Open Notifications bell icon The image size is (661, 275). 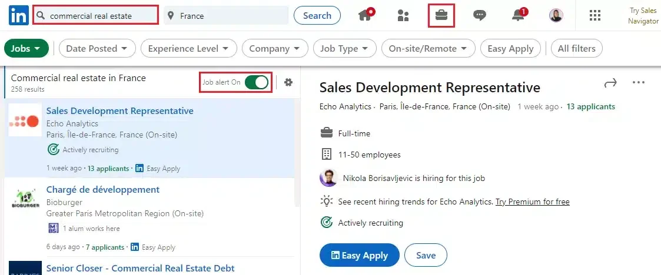pyautogui.click(x=519, y=15)
